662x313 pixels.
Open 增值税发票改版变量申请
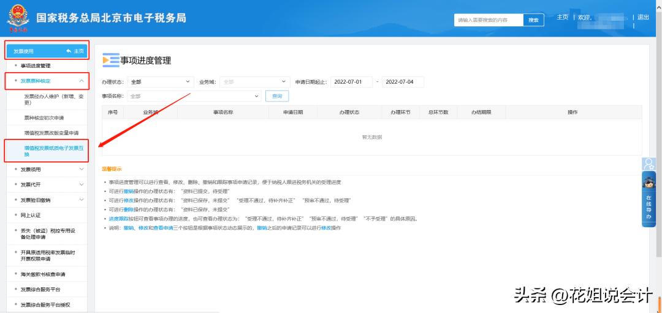(51, 133)
